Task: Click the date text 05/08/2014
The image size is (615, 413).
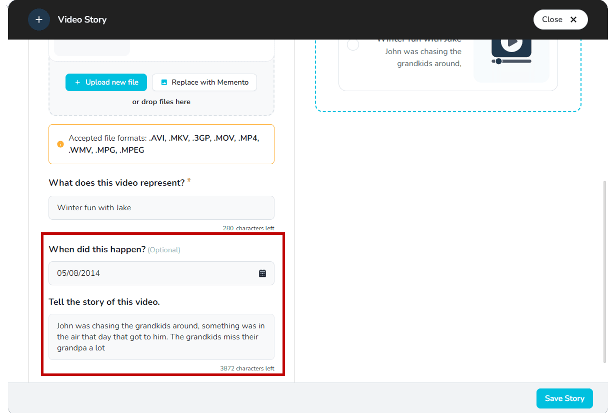Action: (78, 273)
